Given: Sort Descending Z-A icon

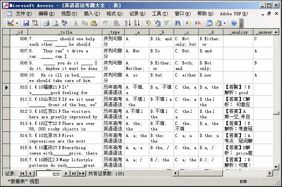Looking at the screenshot, I should point(137,23).
